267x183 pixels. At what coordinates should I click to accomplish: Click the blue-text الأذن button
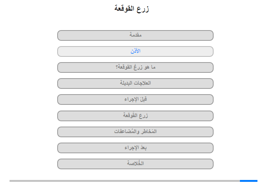[x=135, y=51]
